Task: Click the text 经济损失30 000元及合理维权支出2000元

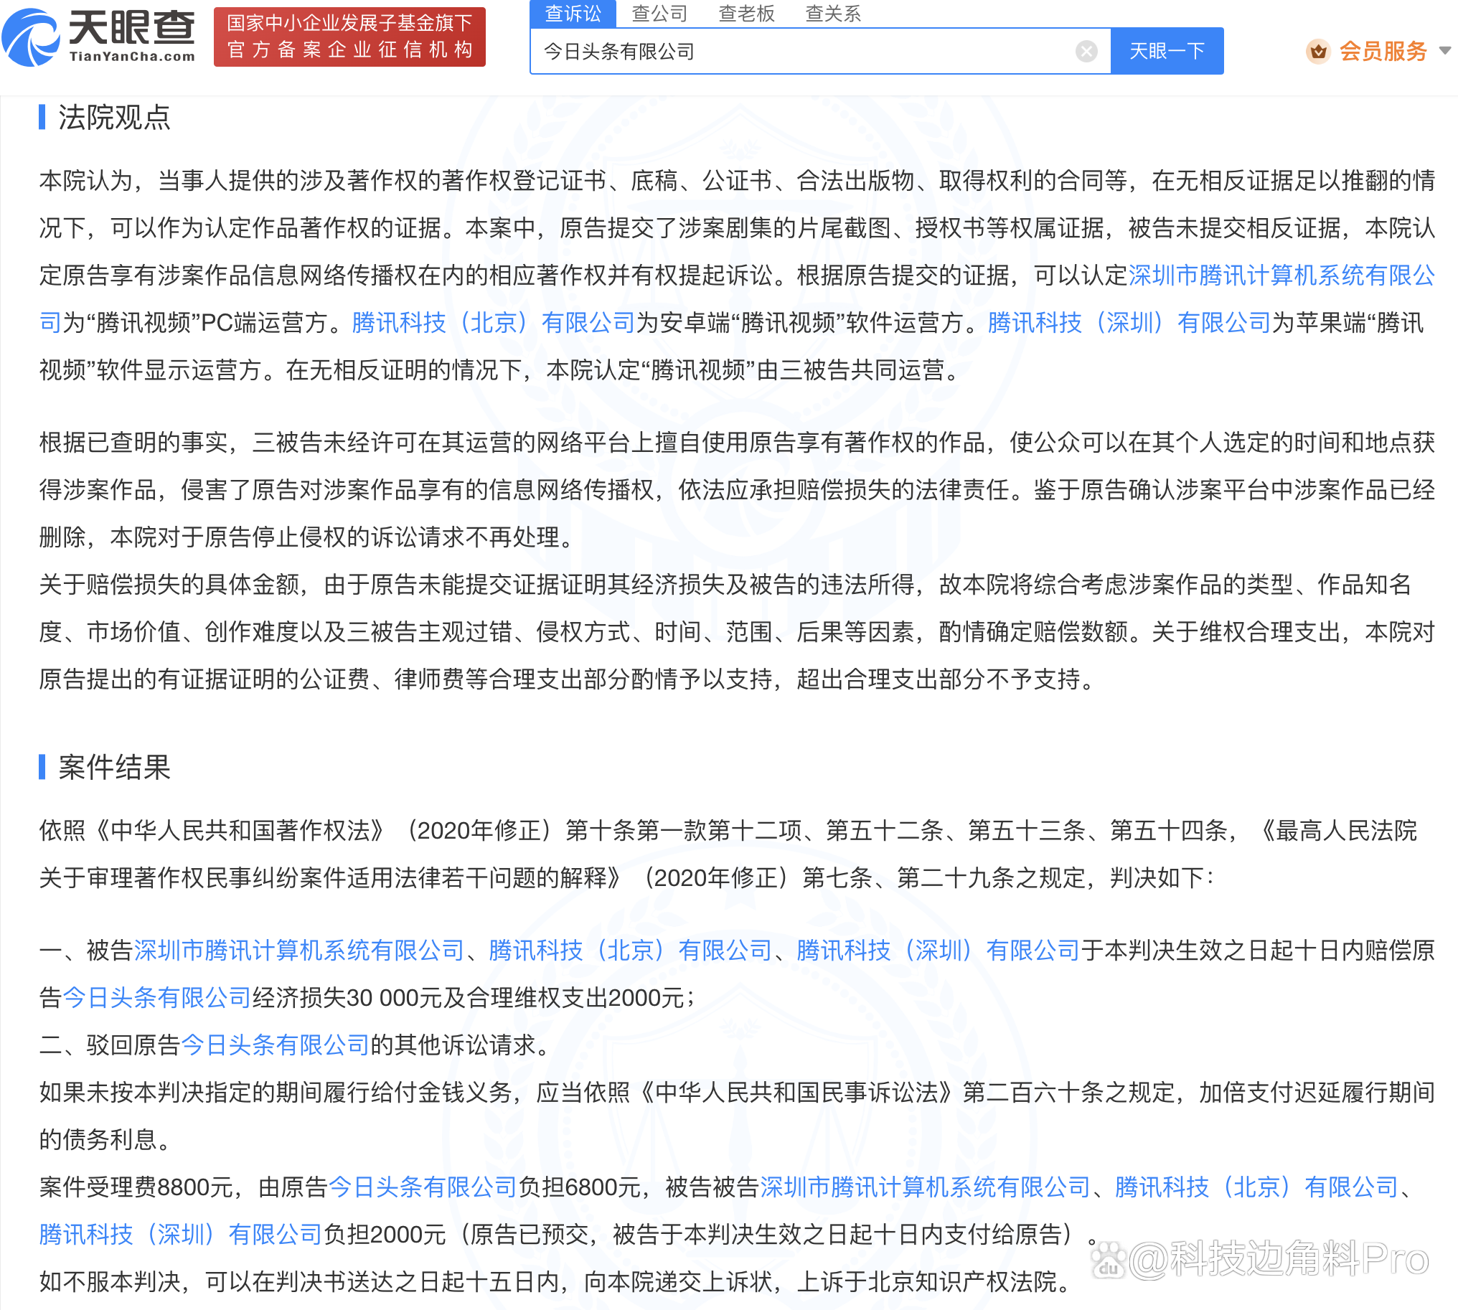Action: 468,998
